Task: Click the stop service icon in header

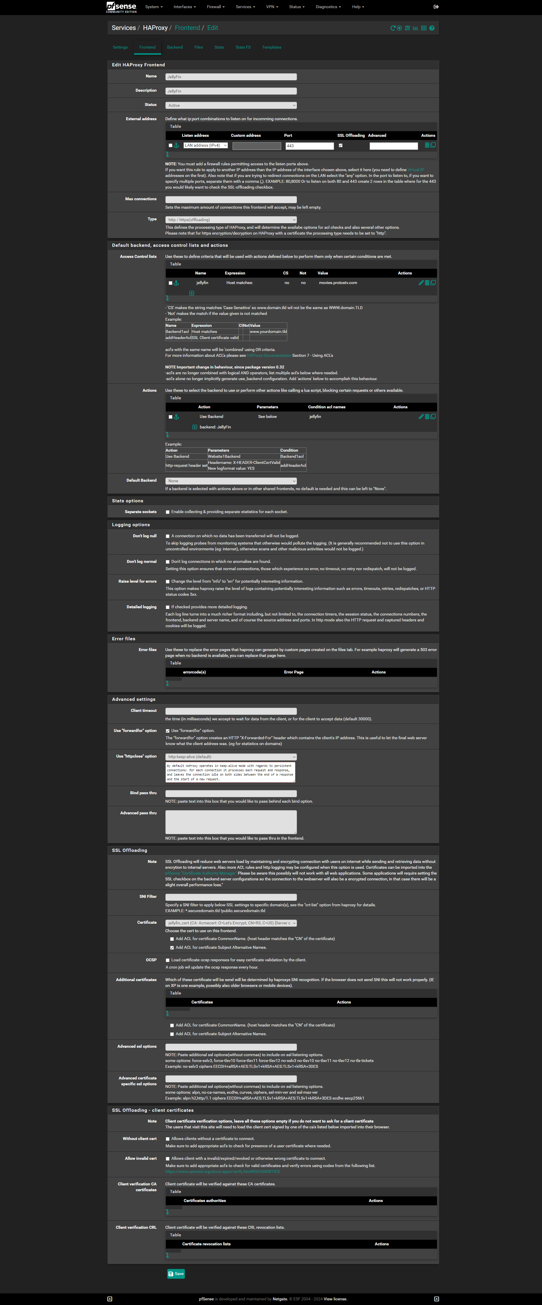Action: 399,28
